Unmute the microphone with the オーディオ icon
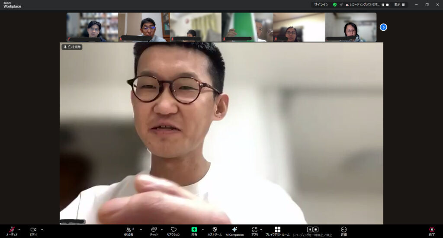 12,230
